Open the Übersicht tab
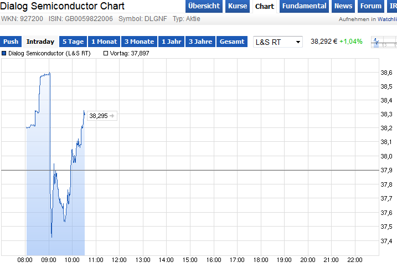Screen dimensions: 397x267 point(204,6)
